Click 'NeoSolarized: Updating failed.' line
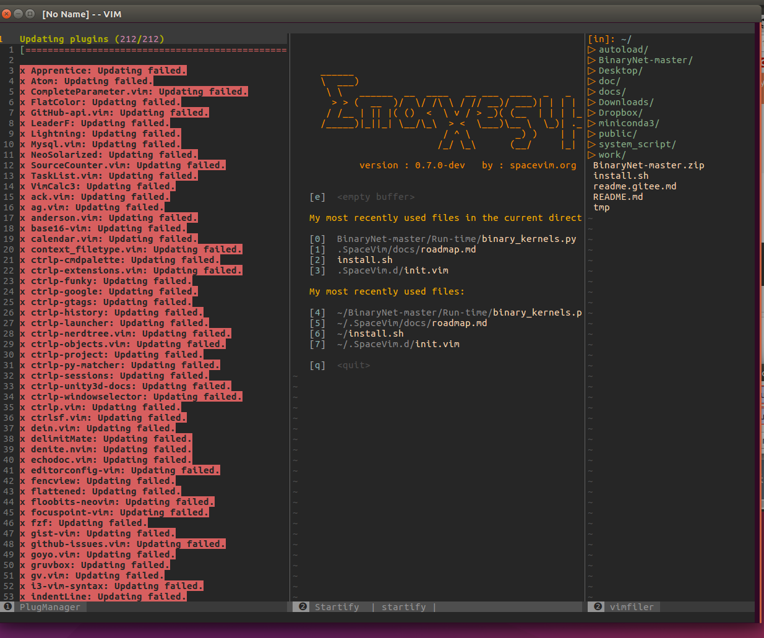The width and height of the screenshot is (764, 638). click(x=108, y=155)
